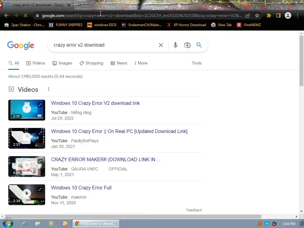Play the 3:34 video thumbnail
304x228 pixels.
(27, 195)
